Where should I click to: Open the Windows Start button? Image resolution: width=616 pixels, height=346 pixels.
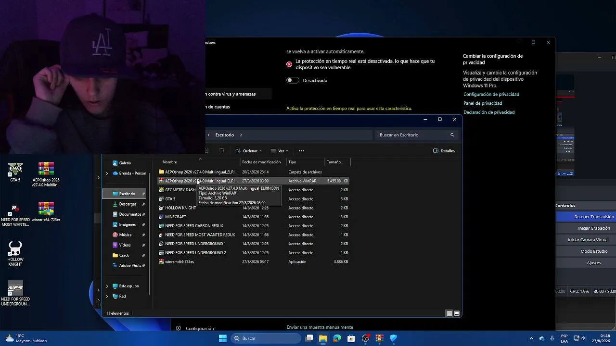[x=222, y=338]
